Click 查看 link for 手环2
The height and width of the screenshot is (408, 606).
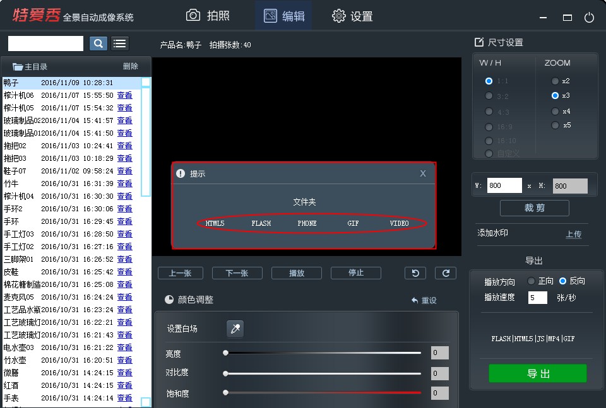pyautogui.click(x=125, y=209)
